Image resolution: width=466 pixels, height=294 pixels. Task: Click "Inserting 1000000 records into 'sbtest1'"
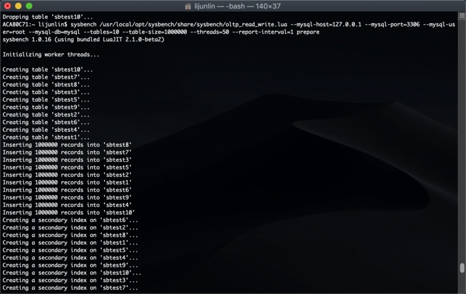point(67,182)
